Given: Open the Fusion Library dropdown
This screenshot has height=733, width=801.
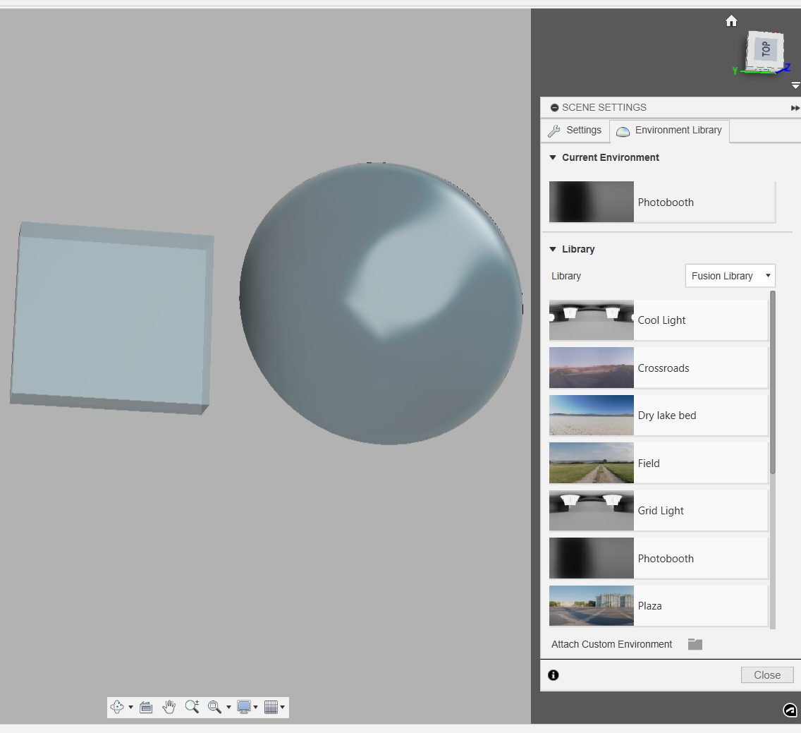Looking at the screenshot, I should click(730, 276).
